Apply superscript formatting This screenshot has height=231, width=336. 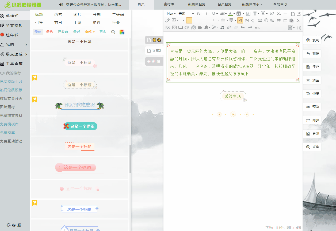(x=272, y=14)
